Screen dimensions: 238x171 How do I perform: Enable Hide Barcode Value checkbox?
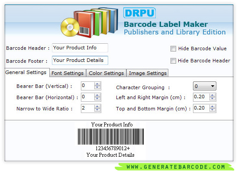[173, 49]
